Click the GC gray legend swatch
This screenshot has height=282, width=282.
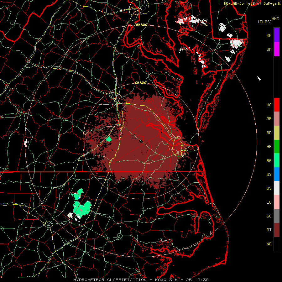(277, 216)
